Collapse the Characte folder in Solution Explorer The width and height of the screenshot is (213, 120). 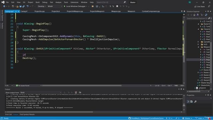pos(198,29)
